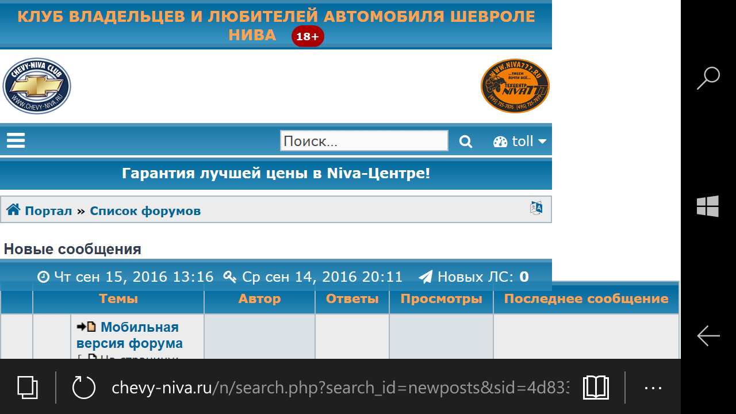This screenshot has width=736, height=414.
Task: Open the browser more options ellipsis
Action: point(653,388)
